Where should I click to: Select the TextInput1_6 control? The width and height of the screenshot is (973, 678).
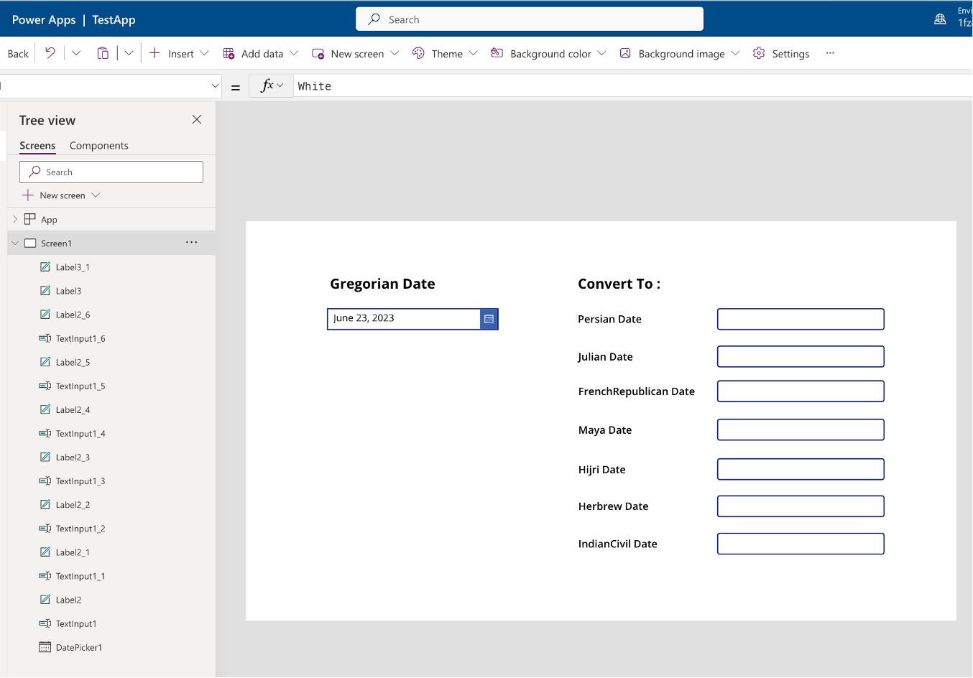pyautogui.click(x=79, y=338)
